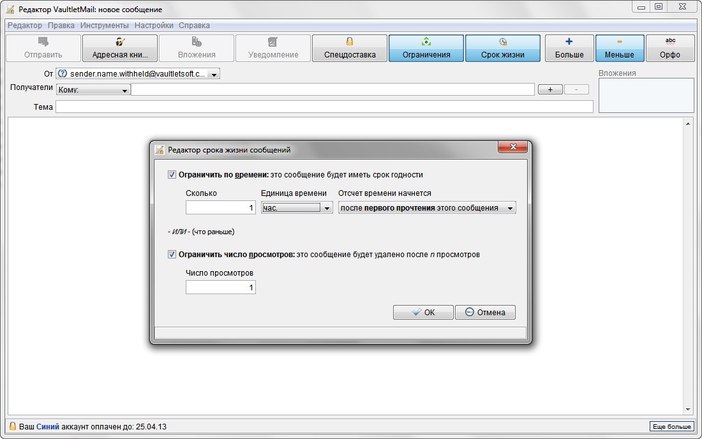702x439 pixels.
Task: Click the Тема subject field
Action: click(324, 107)
